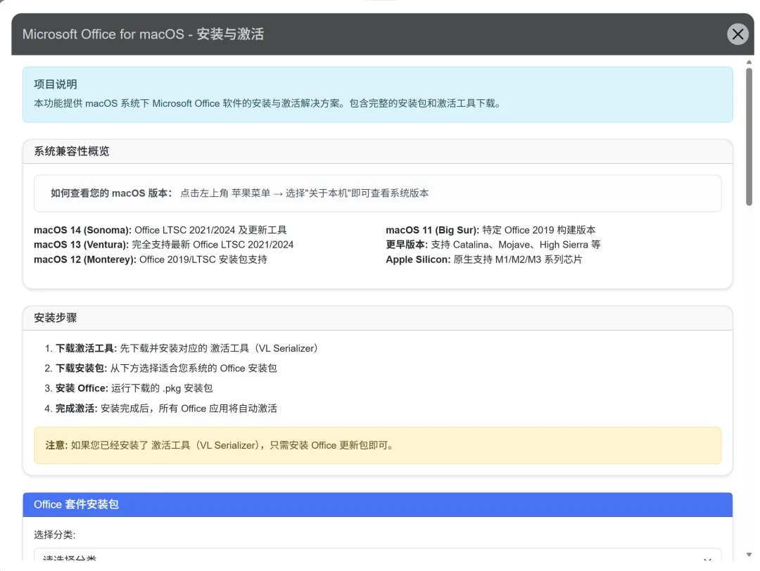
Task: Click the vertical scrollbar thumb
Action: (x=749, y=136)
